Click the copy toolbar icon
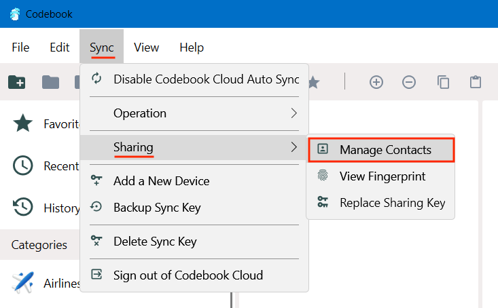 pyautogui.click(x=443, y=82)
